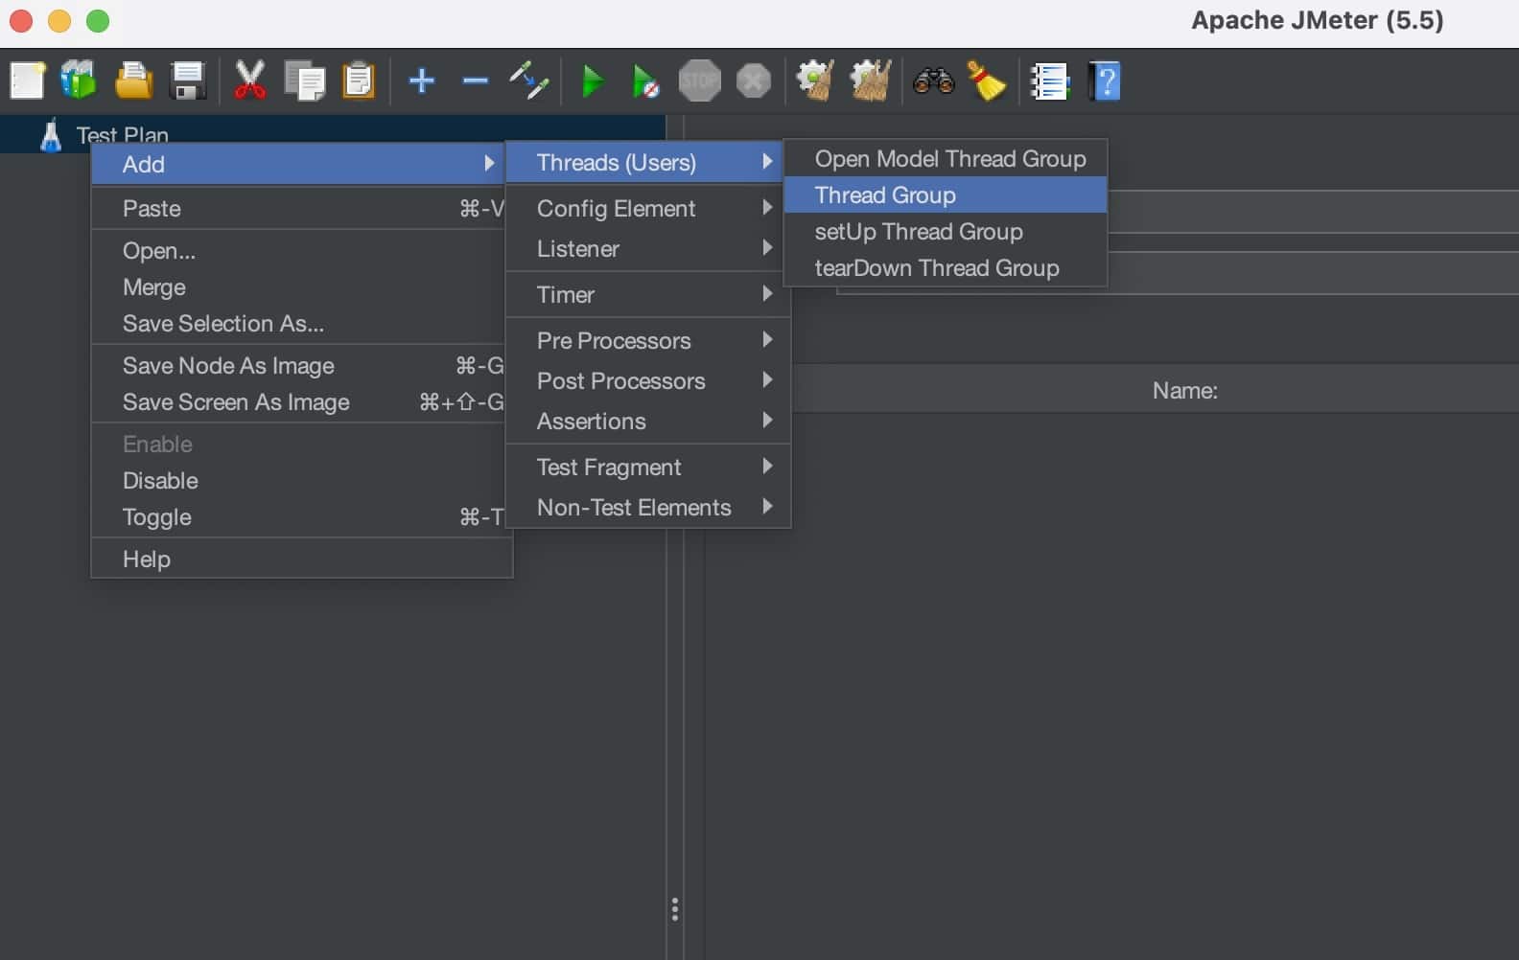Click the Collapse All minus icon
1519x960 pixels.
[475, 80]
